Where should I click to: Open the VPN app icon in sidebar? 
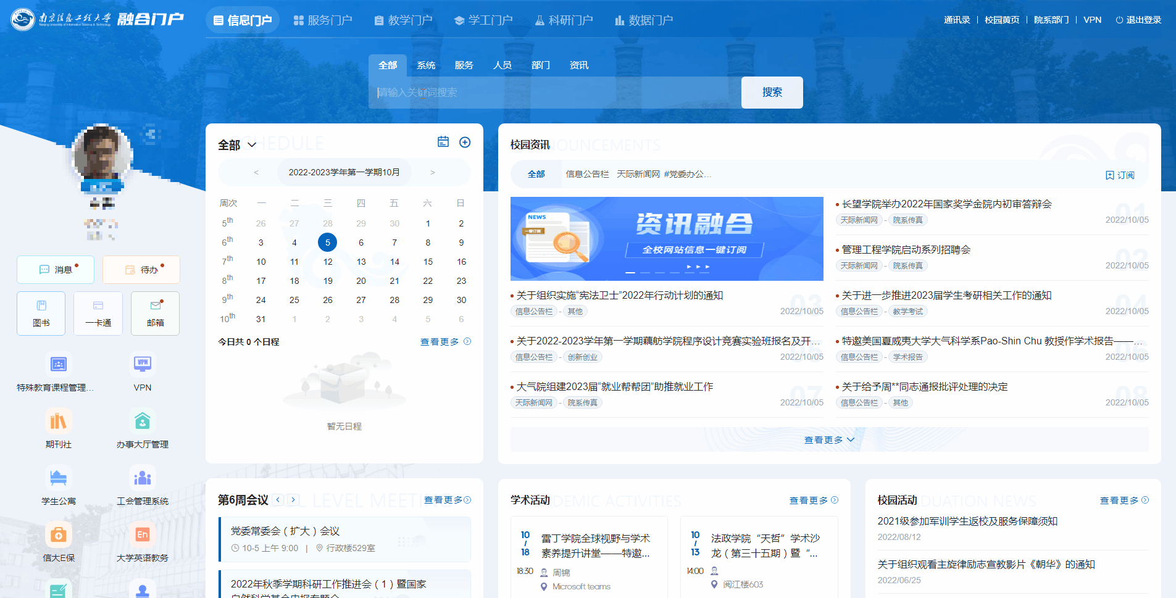[x=143, y=364]
